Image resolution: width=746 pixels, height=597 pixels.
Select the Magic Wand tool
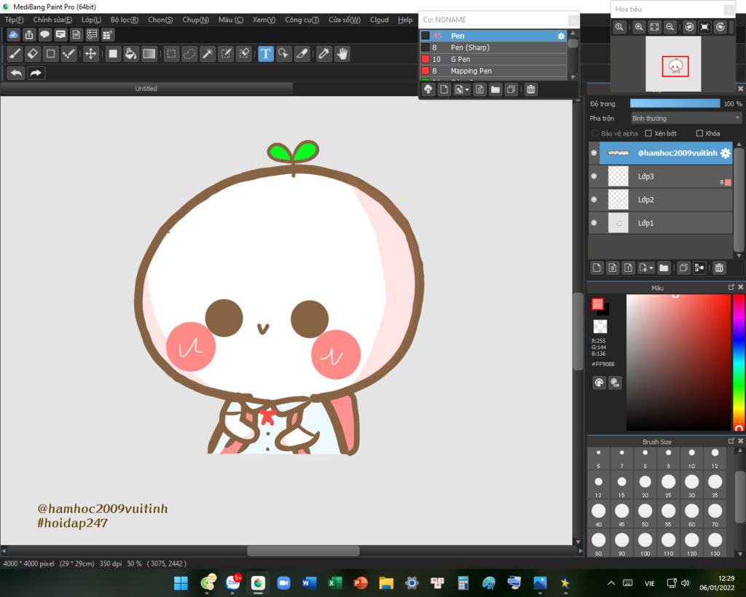208,54
